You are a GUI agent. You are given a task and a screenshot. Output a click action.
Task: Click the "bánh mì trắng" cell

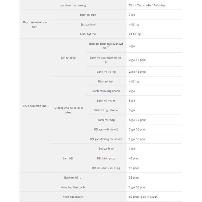point(106,72)
